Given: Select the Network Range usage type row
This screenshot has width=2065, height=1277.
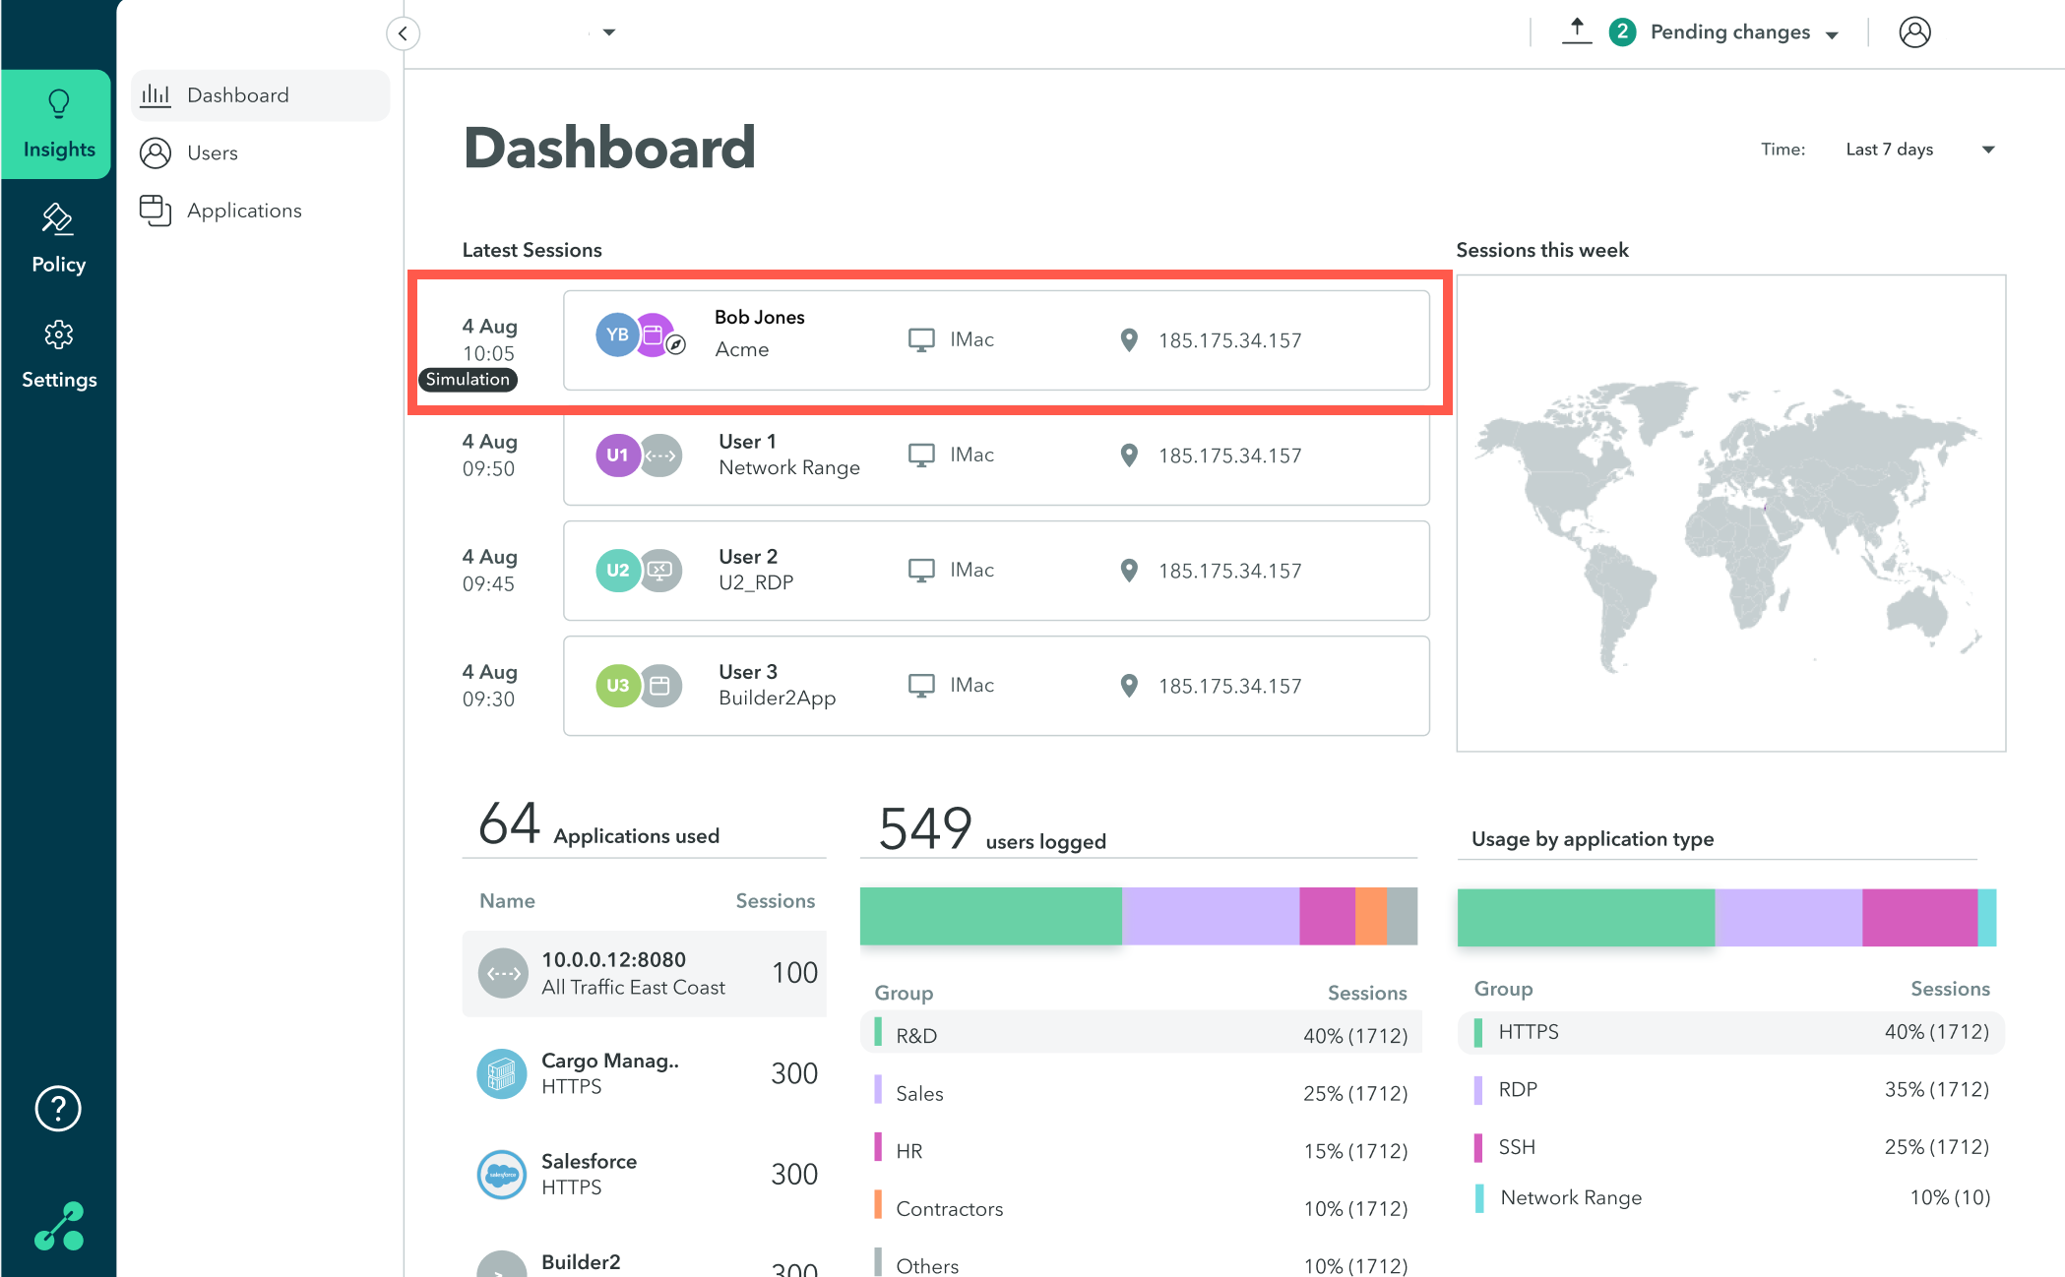Looking at the screenshot, I should (x=1730, y=1197).
